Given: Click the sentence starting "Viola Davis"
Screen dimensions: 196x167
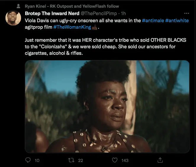Looking at the screenshot, I should (x=83, y=20).
